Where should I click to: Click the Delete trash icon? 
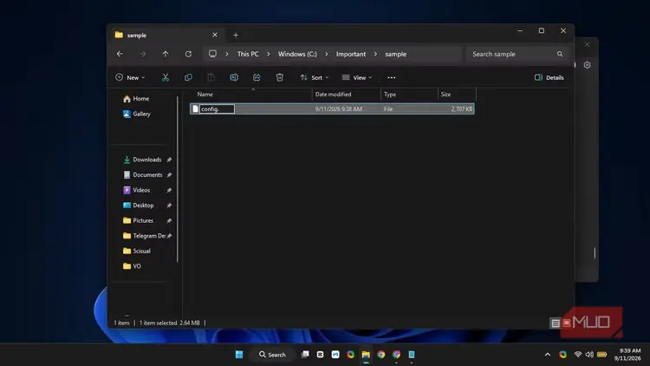coord(280,77)
